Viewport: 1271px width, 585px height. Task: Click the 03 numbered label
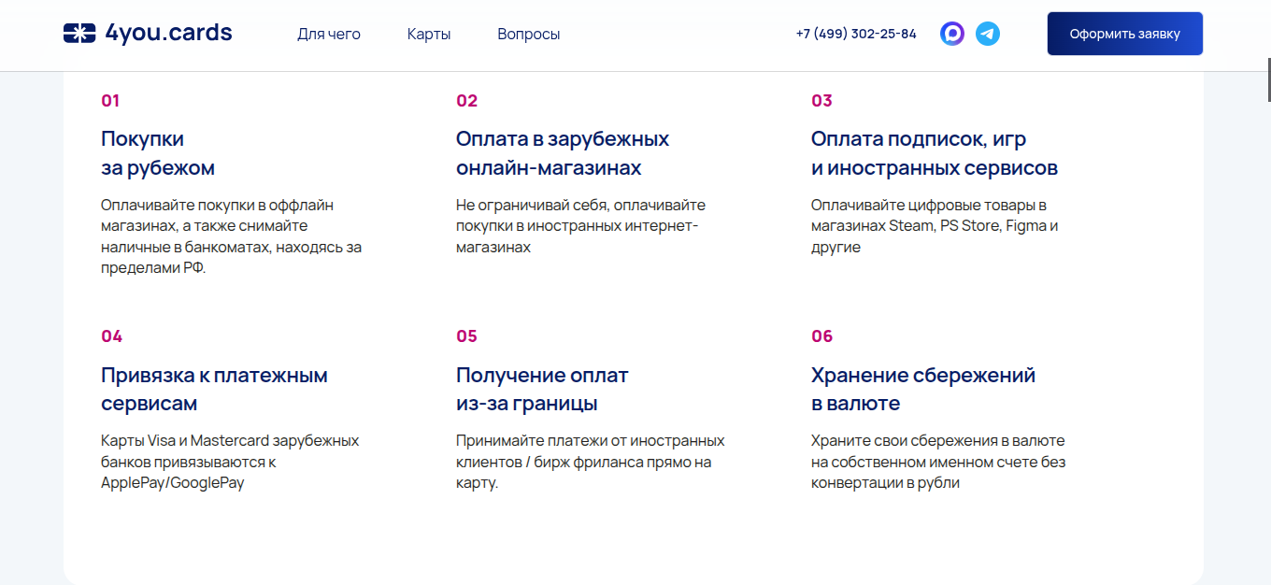coord(821,100)
